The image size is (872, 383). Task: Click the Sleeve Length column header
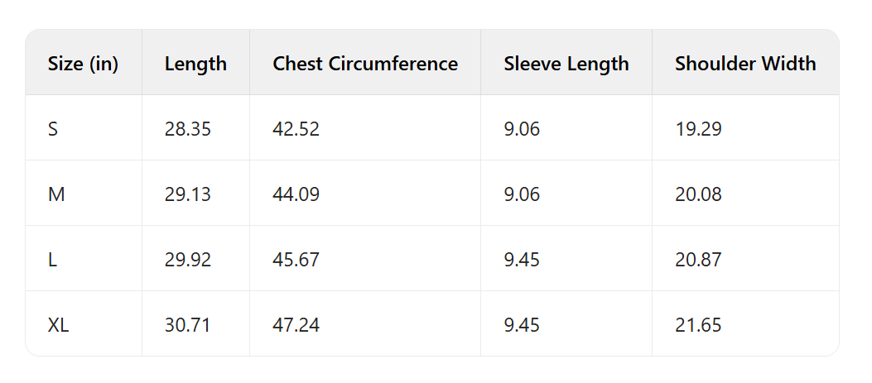click(x=566, y=64)
